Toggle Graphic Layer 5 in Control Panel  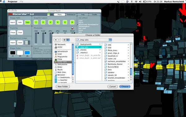pyautogui.click(x=65, y=22)
